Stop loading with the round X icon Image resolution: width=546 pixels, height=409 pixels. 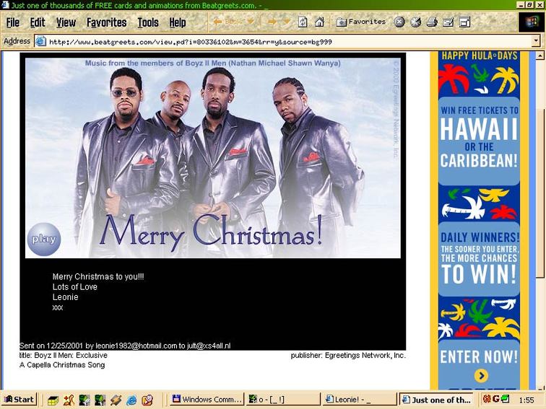(399, 22)
